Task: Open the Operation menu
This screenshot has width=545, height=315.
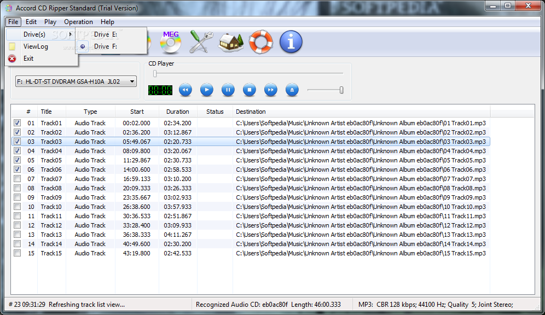Action: pyautogui.click(x=78, y=22)
